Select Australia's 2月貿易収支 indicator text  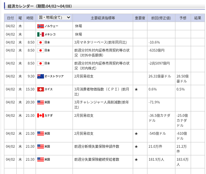click(84, 76)
